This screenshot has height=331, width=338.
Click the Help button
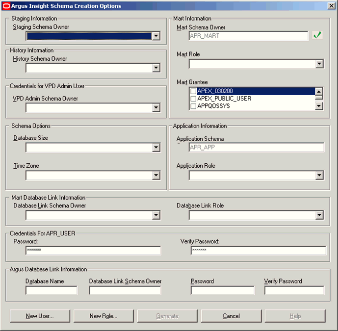click(295, 316)
